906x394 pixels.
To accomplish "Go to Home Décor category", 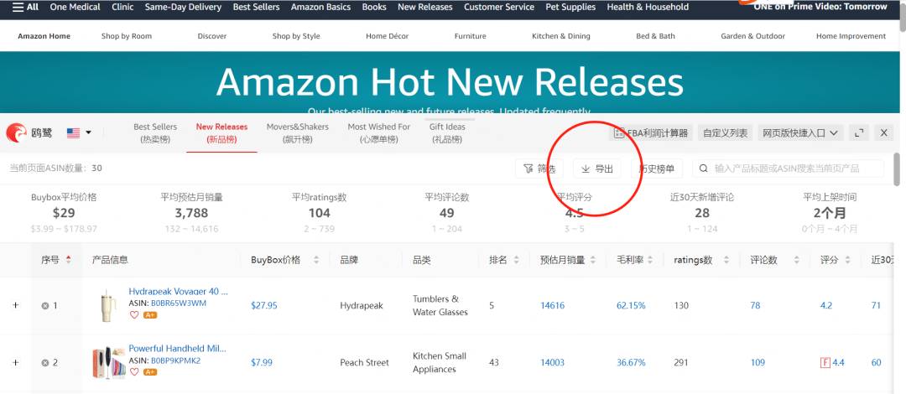I will coord(387,36).
